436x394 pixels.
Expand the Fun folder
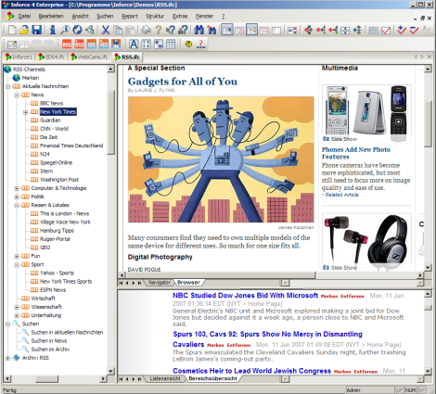pyautogui.click(x=17, y=256)
